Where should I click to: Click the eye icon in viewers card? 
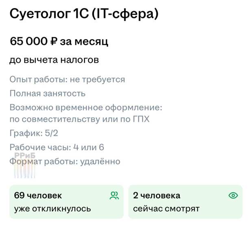point(233,196)
